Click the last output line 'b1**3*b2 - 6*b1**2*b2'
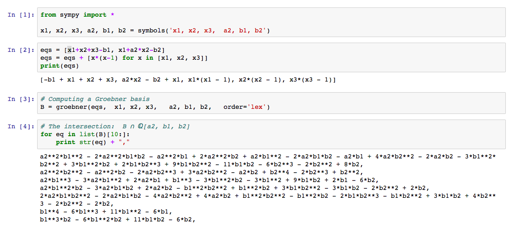The width and height of the screenshot is (510, 227). (117, 220)
